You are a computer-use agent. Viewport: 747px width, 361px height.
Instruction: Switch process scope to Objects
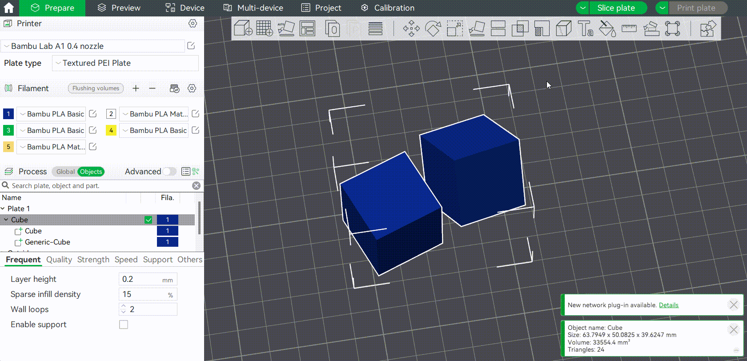[x=91, y=172]
